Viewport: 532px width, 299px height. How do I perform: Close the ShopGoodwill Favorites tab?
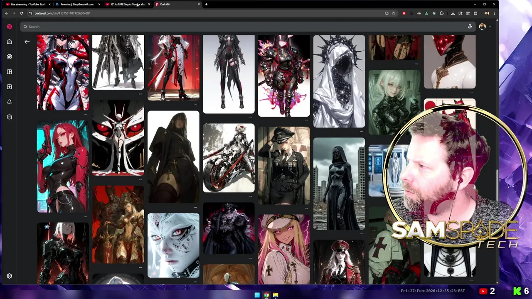click(99, 4)
